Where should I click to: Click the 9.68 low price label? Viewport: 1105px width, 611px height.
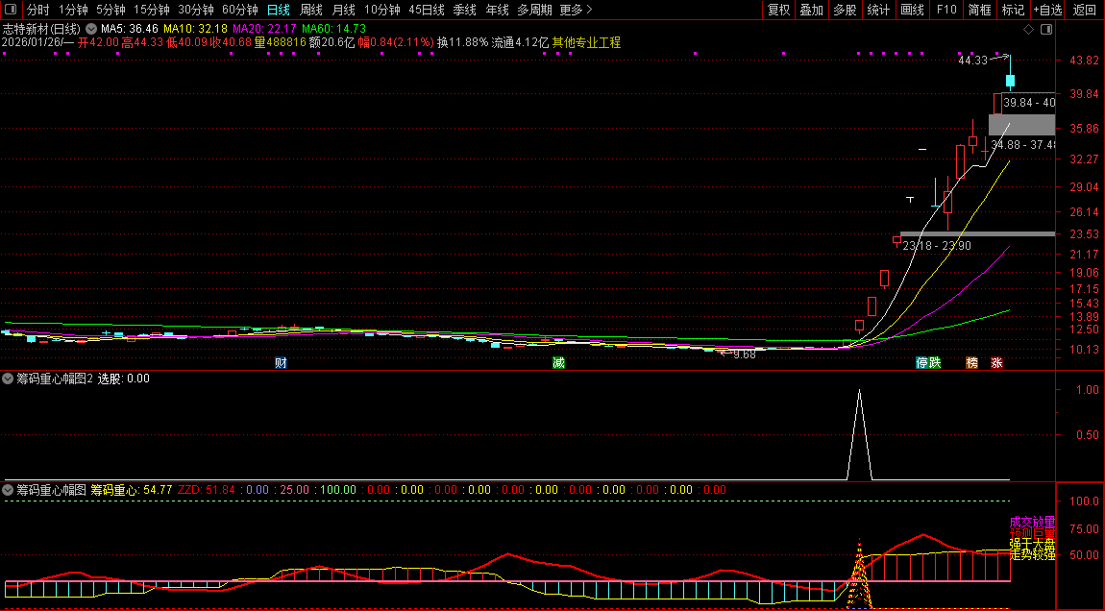tap(744, 354)
